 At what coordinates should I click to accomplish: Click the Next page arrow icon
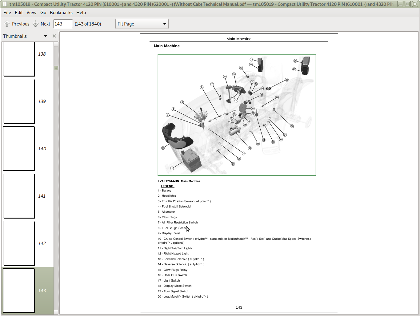[x=36, y=24]
